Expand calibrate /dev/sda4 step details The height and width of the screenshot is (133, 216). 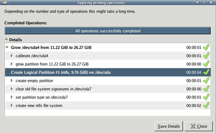click(12, 55)
